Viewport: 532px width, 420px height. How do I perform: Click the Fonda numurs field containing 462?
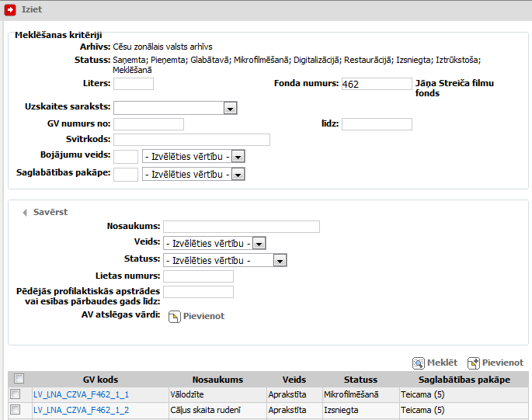click(x=375, y=84)
